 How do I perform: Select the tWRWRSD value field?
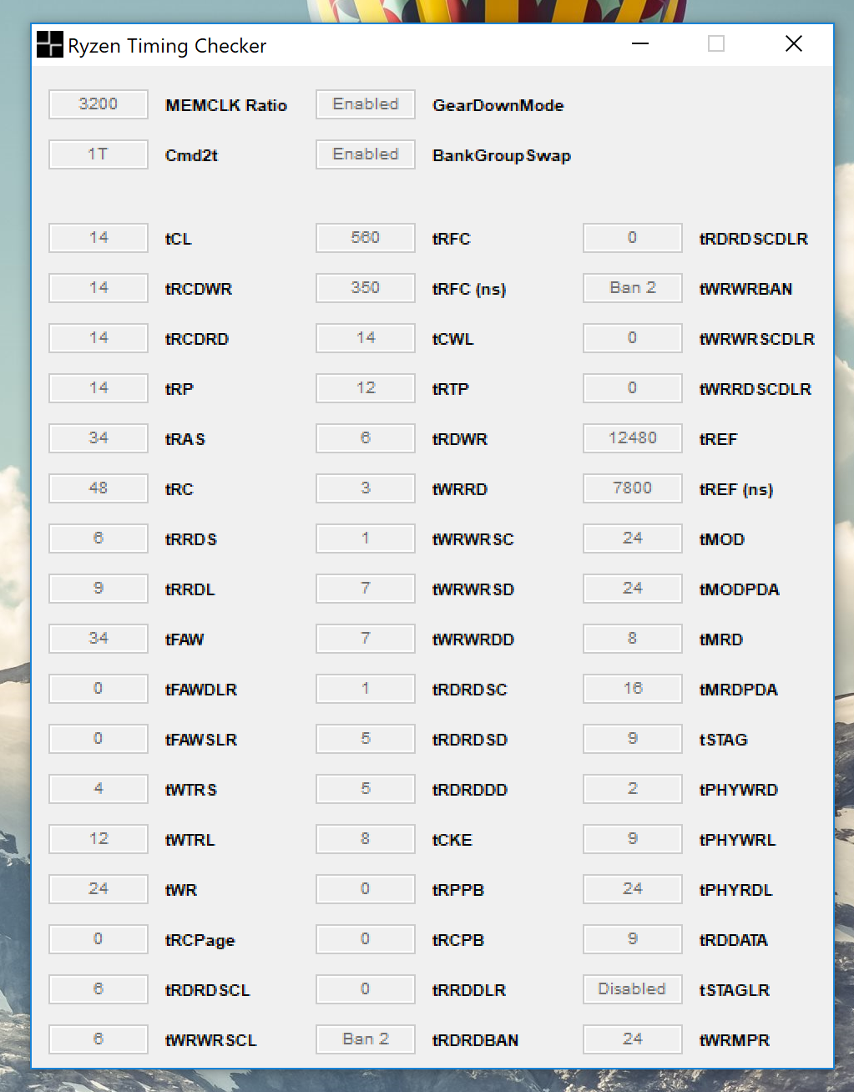(x=366, y=589)
